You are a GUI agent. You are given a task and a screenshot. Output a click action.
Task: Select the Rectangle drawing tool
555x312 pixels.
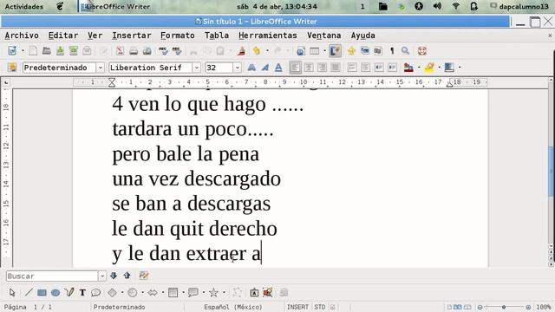(42, 293)
